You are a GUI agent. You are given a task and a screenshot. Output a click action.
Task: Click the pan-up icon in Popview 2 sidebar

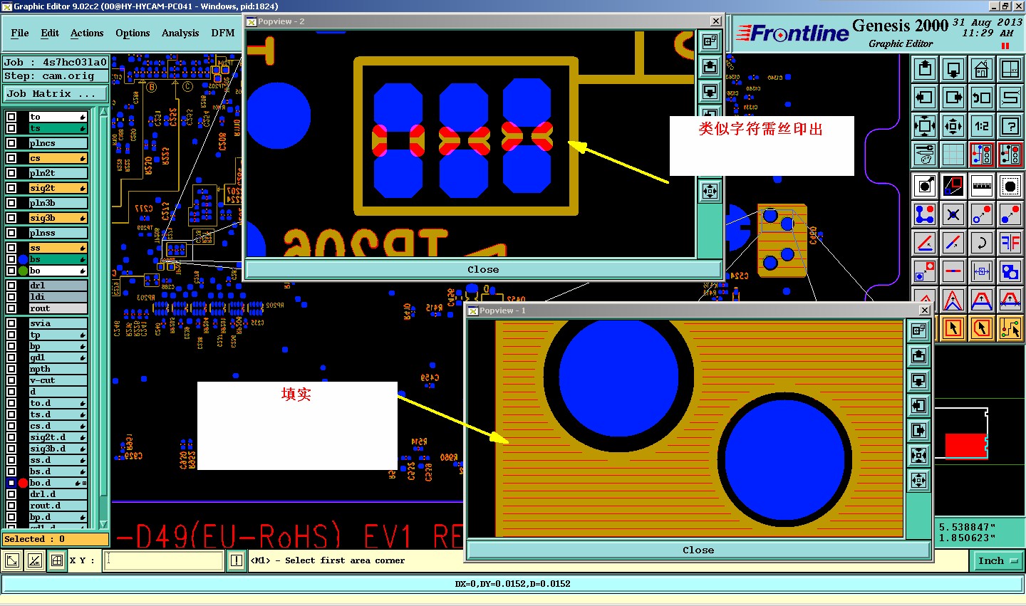pos(710,66)
